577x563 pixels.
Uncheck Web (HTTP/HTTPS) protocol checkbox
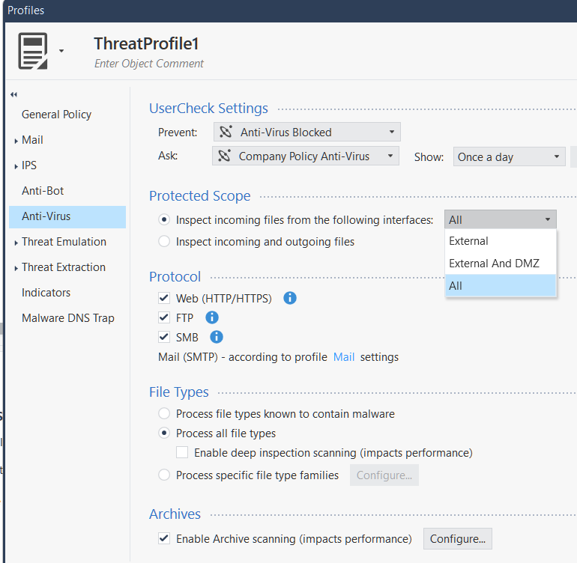tap(164, 298)
